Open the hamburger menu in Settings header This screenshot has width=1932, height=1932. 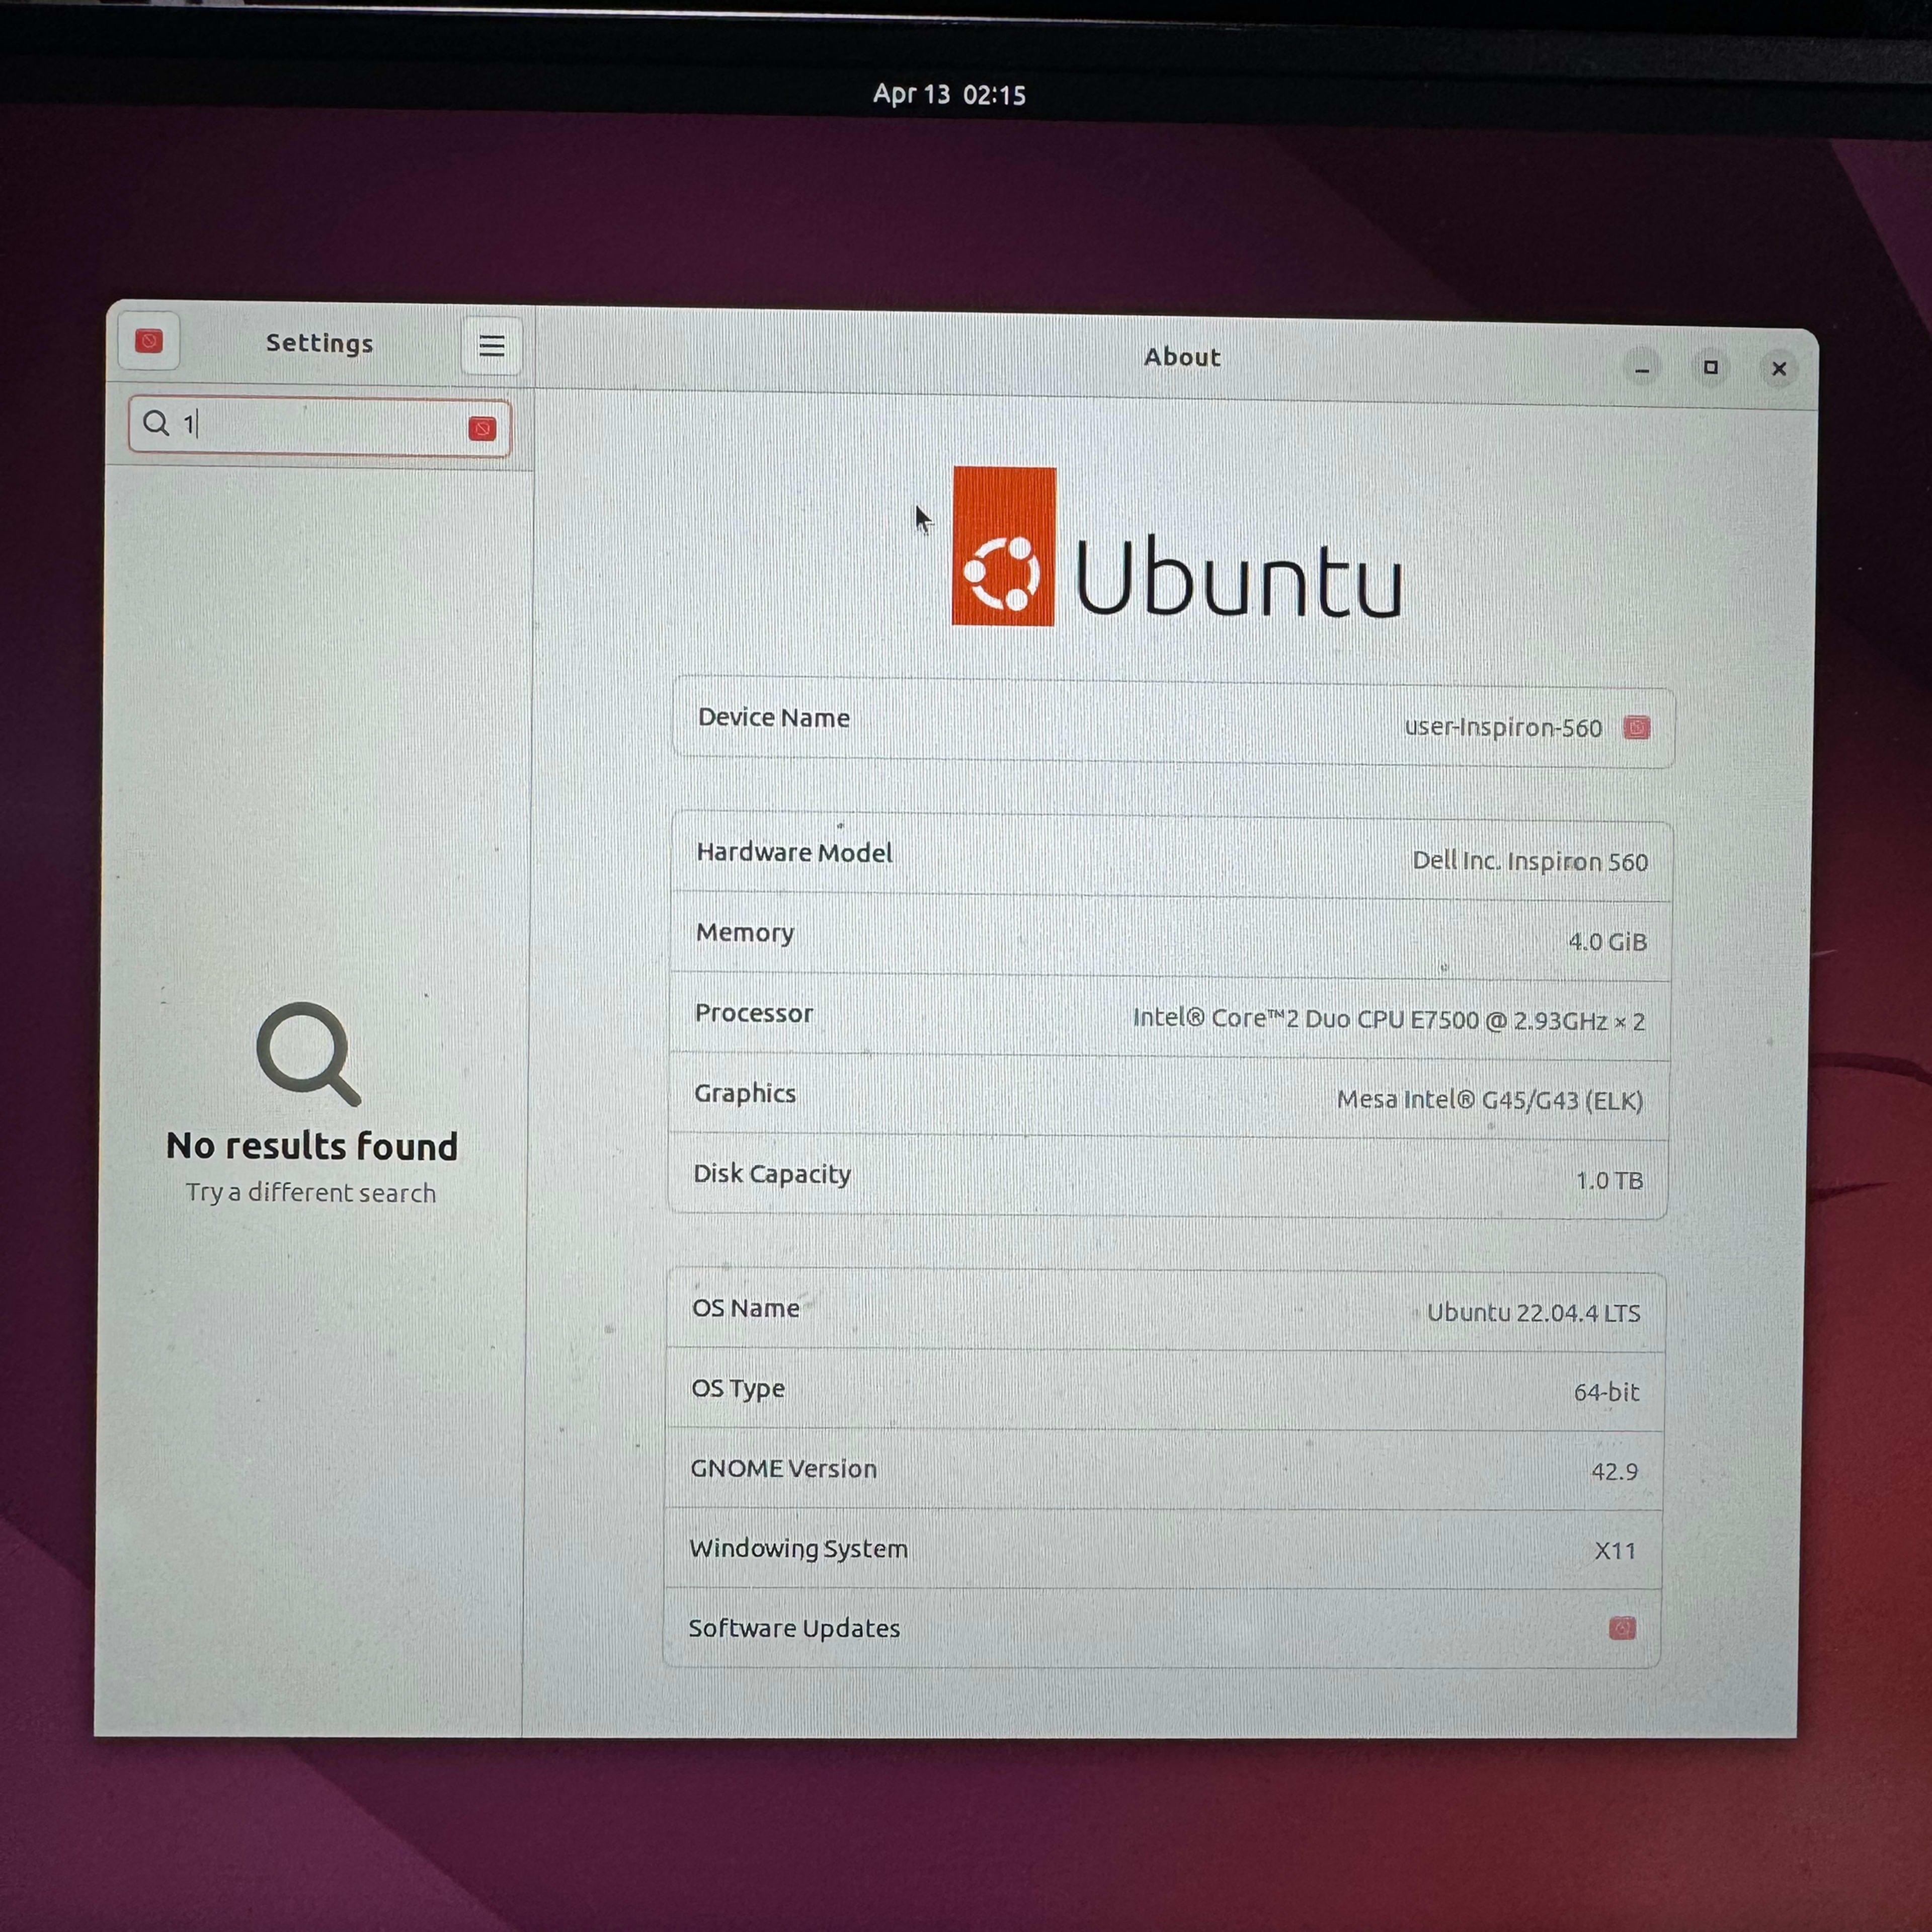491,346
